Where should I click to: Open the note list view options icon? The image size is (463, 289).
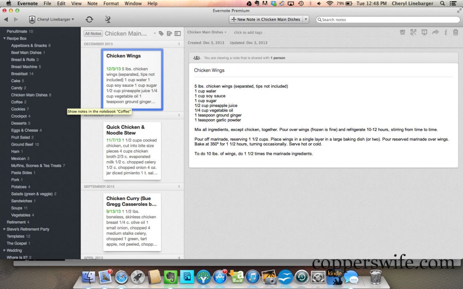point(177,33)
